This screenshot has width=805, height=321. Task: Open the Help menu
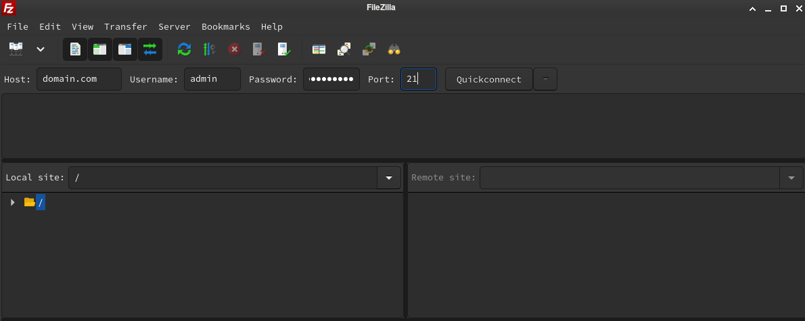(271, 26)
